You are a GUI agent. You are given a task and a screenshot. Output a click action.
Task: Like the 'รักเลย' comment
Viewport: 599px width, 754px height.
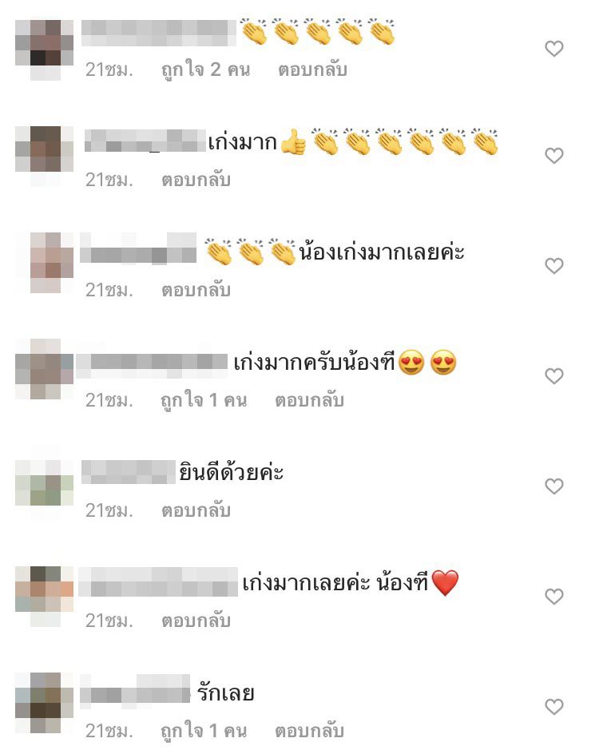(x=553, y=706)
